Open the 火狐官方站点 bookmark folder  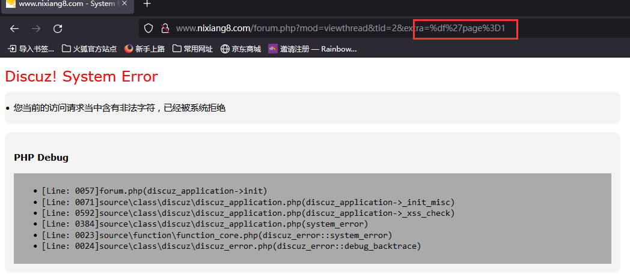click(x=89, y=49)
